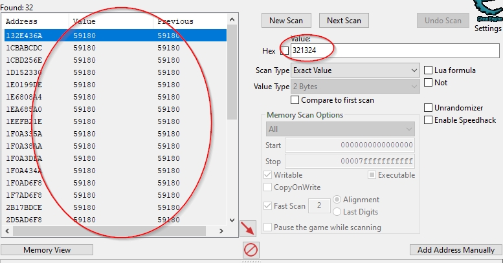
Task: Check the Not checkbox
Action: pyautogui.click(x=429, y=82)
